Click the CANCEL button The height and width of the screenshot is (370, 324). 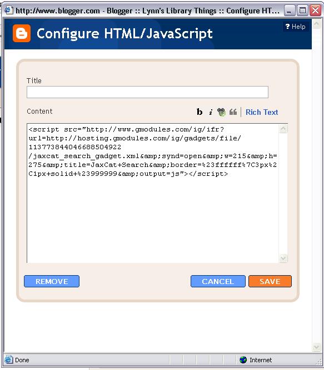pos(218,281)
